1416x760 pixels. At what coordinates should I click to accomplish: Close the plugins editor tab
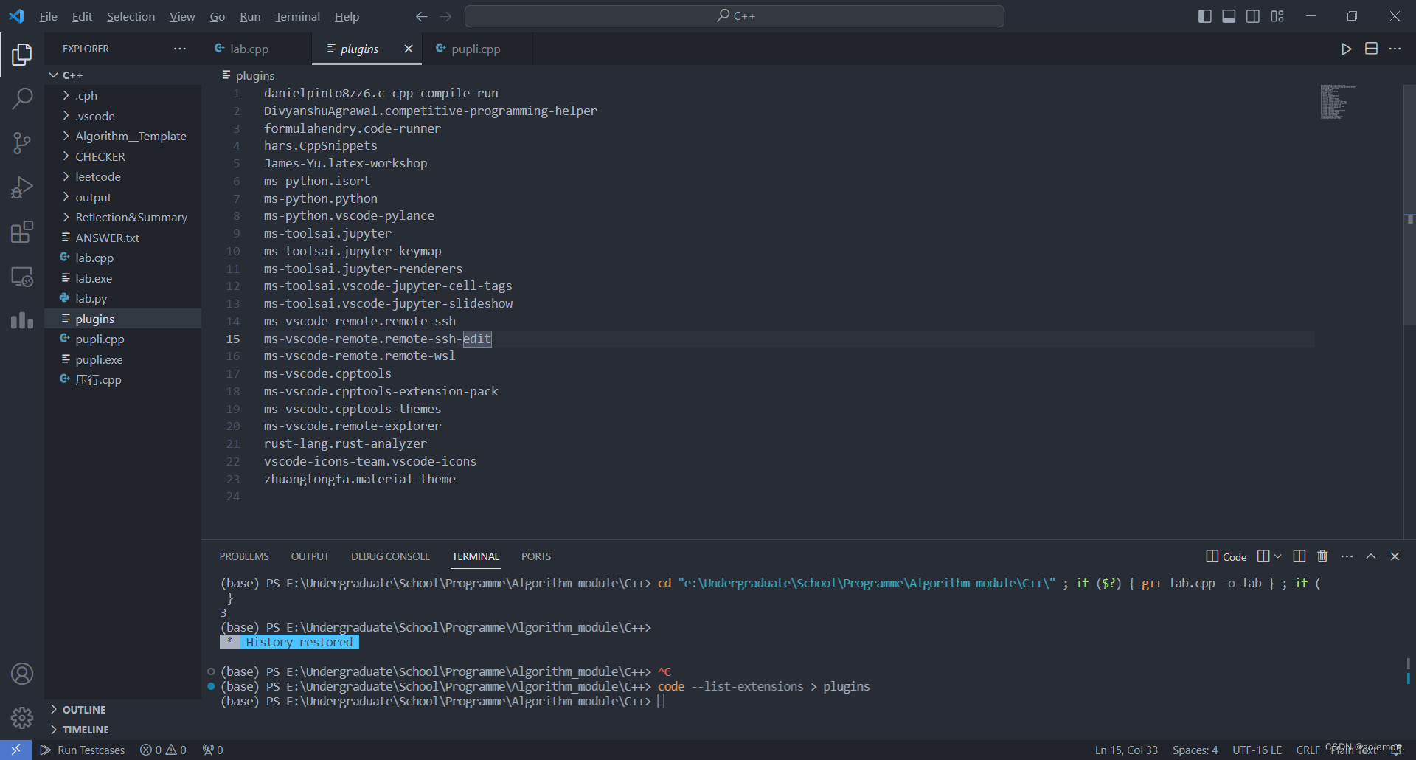[409, 49]
